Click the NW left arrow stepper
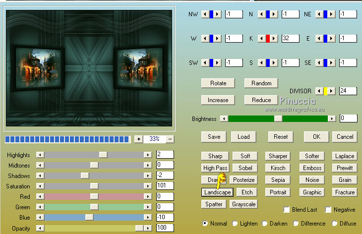 coord(205,14)
